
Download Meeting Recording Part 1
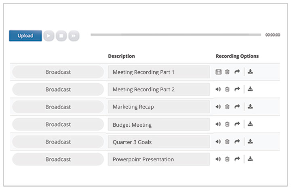pyautogui.click(x=250, y=71)
